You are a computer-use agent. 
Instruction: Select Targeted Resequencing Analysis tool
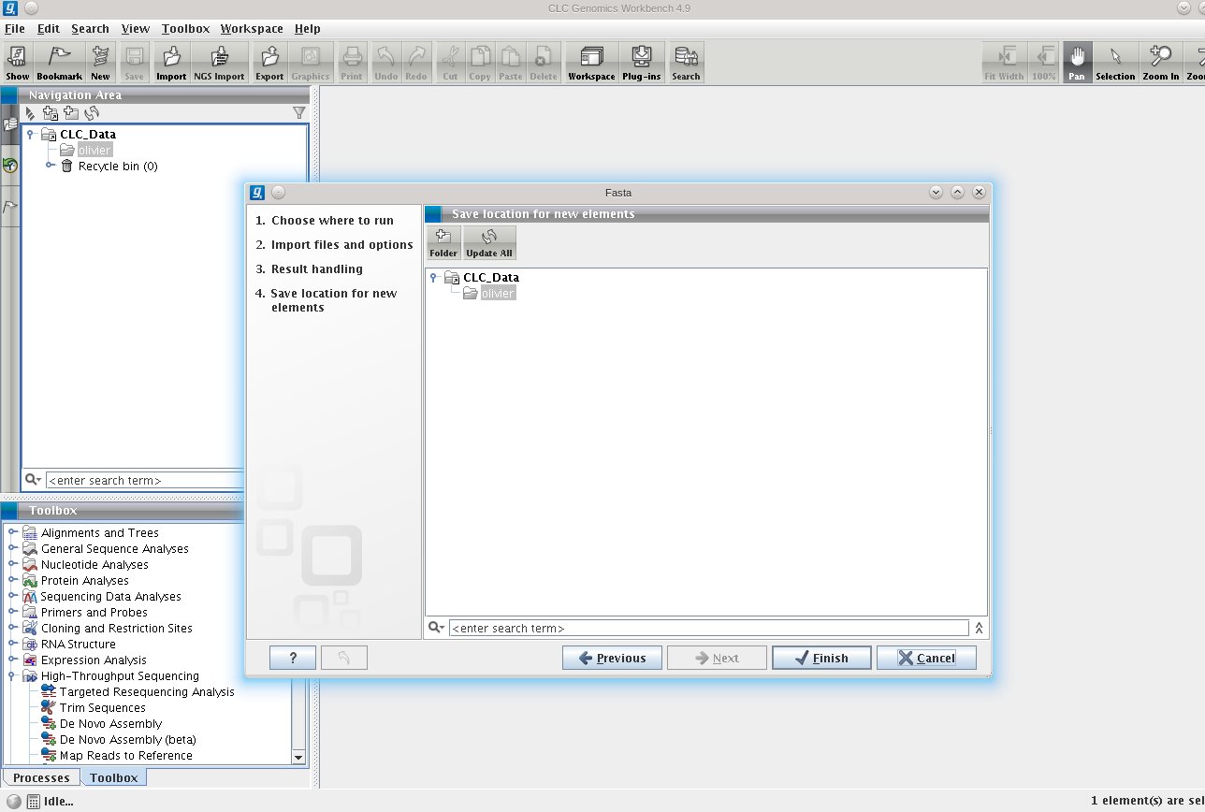147,692
